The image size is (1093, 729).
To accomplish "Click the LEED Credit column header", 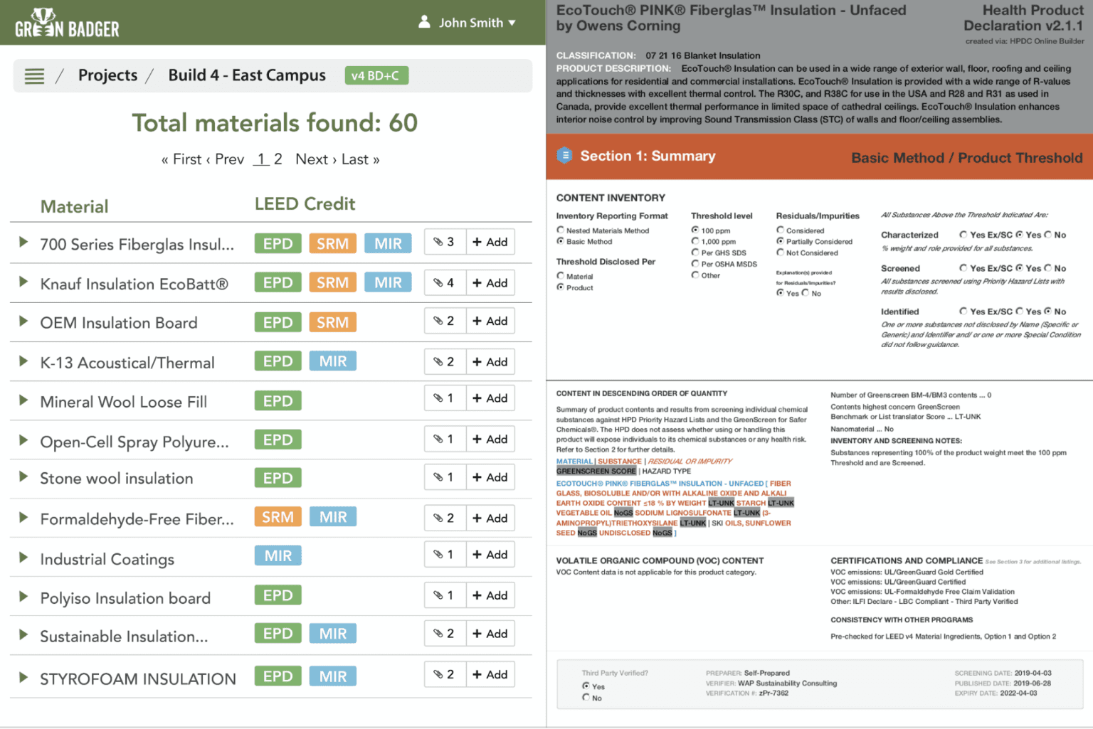I will tap(305, 204).
